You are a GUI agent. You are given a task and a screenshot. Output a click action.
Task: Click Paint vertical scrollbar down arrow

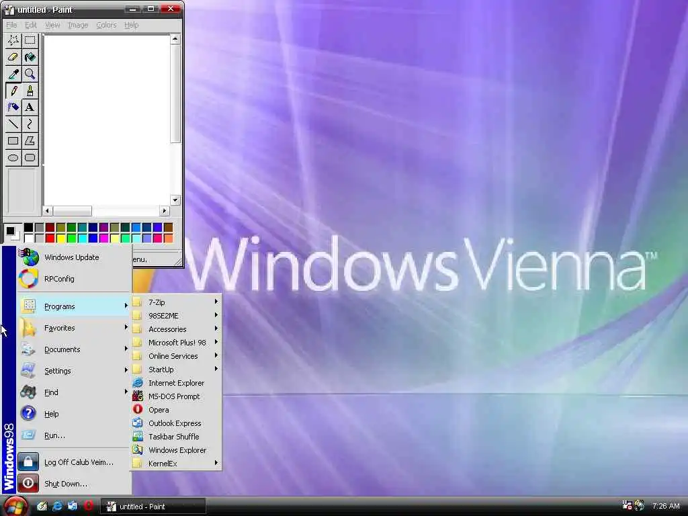pos(175,200)
